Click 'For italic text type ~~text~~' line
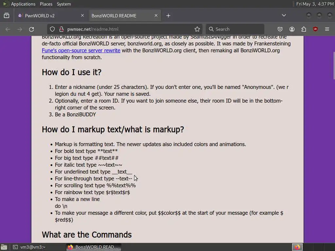335x251 pixels. (88, 165)
